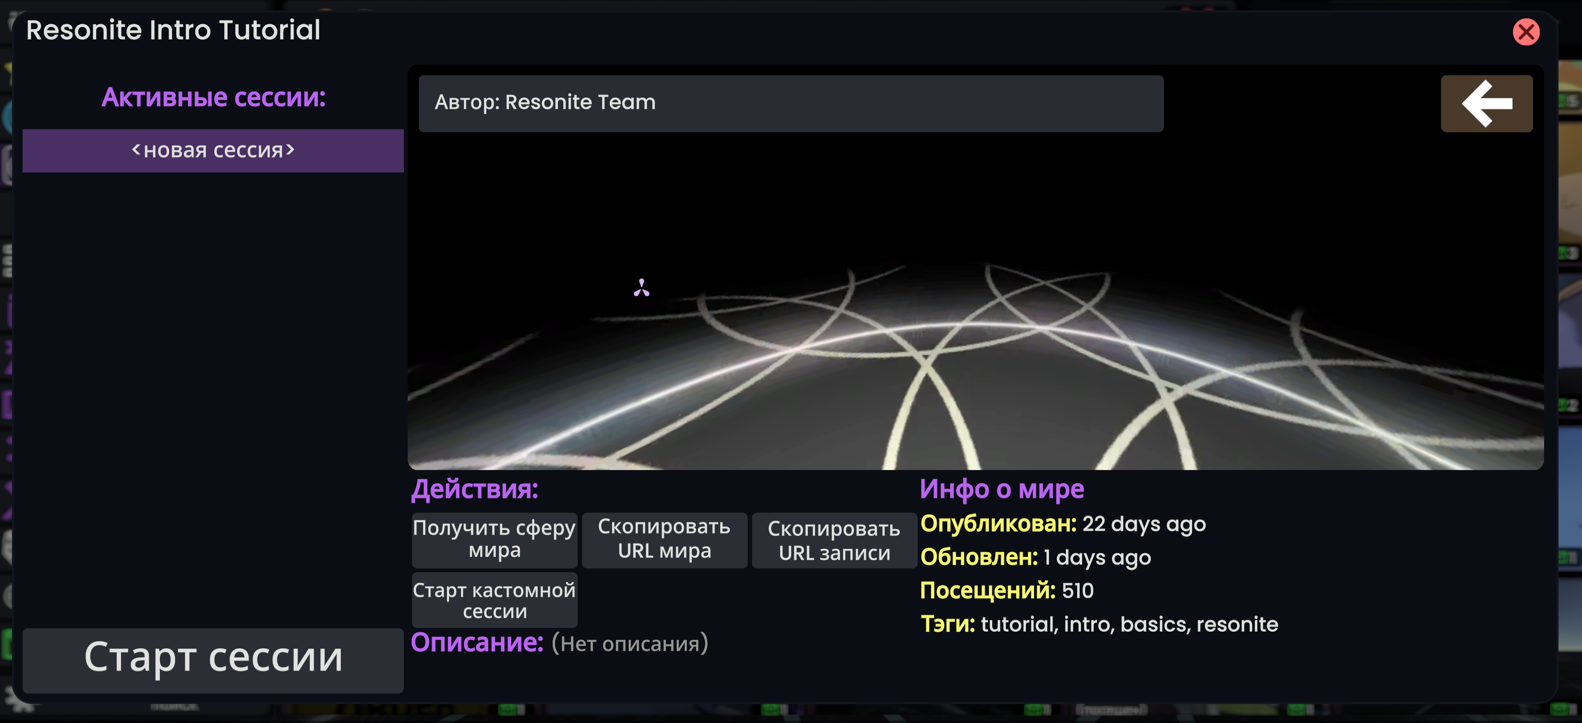Click the Описание: (Нет описания) label

560,644
